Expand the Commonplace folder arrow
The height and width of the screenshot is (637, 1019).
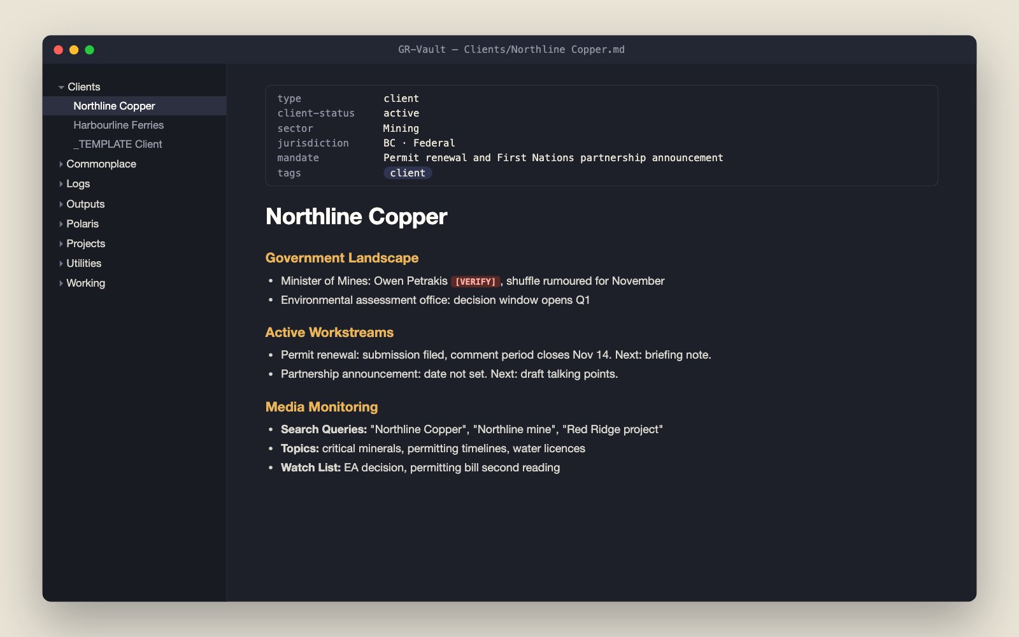(61, 164)
